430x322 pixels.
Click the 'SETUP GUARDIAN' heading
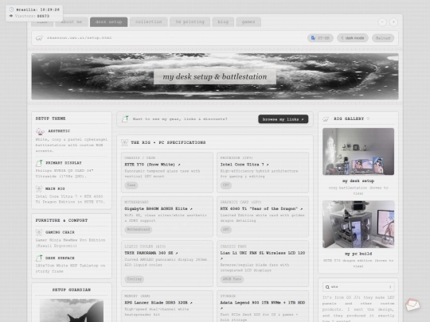72,289
